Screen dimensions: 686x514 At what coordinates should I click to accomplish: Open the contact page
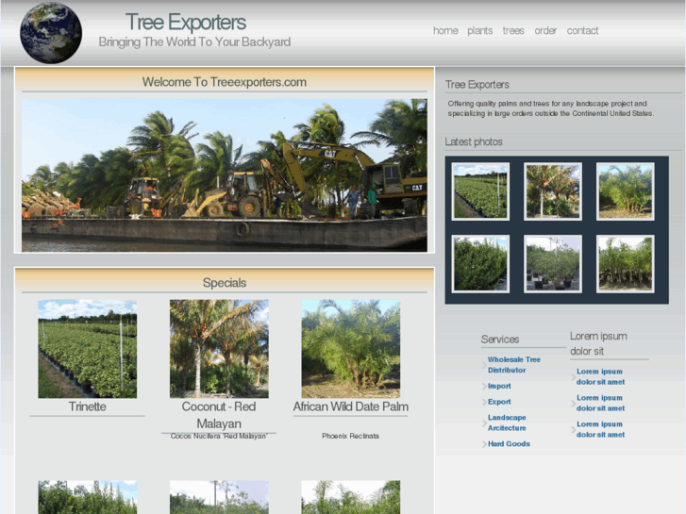tap(582, 30)
